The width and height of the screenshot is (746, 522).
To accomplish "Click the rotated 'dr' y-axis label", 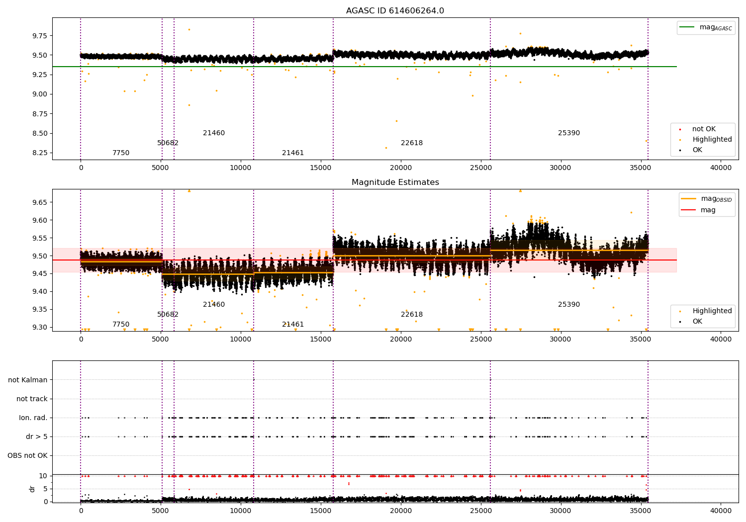I will [32, 489].
